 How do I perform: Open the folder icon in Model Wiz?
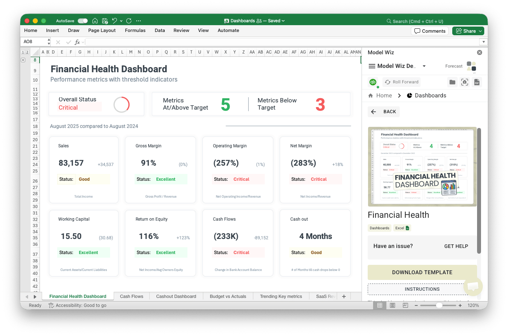point(452,82)
